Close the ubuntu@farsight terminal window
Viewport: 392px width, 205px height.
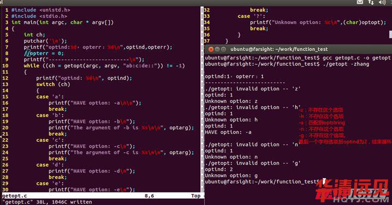click(x=211, y=49)
